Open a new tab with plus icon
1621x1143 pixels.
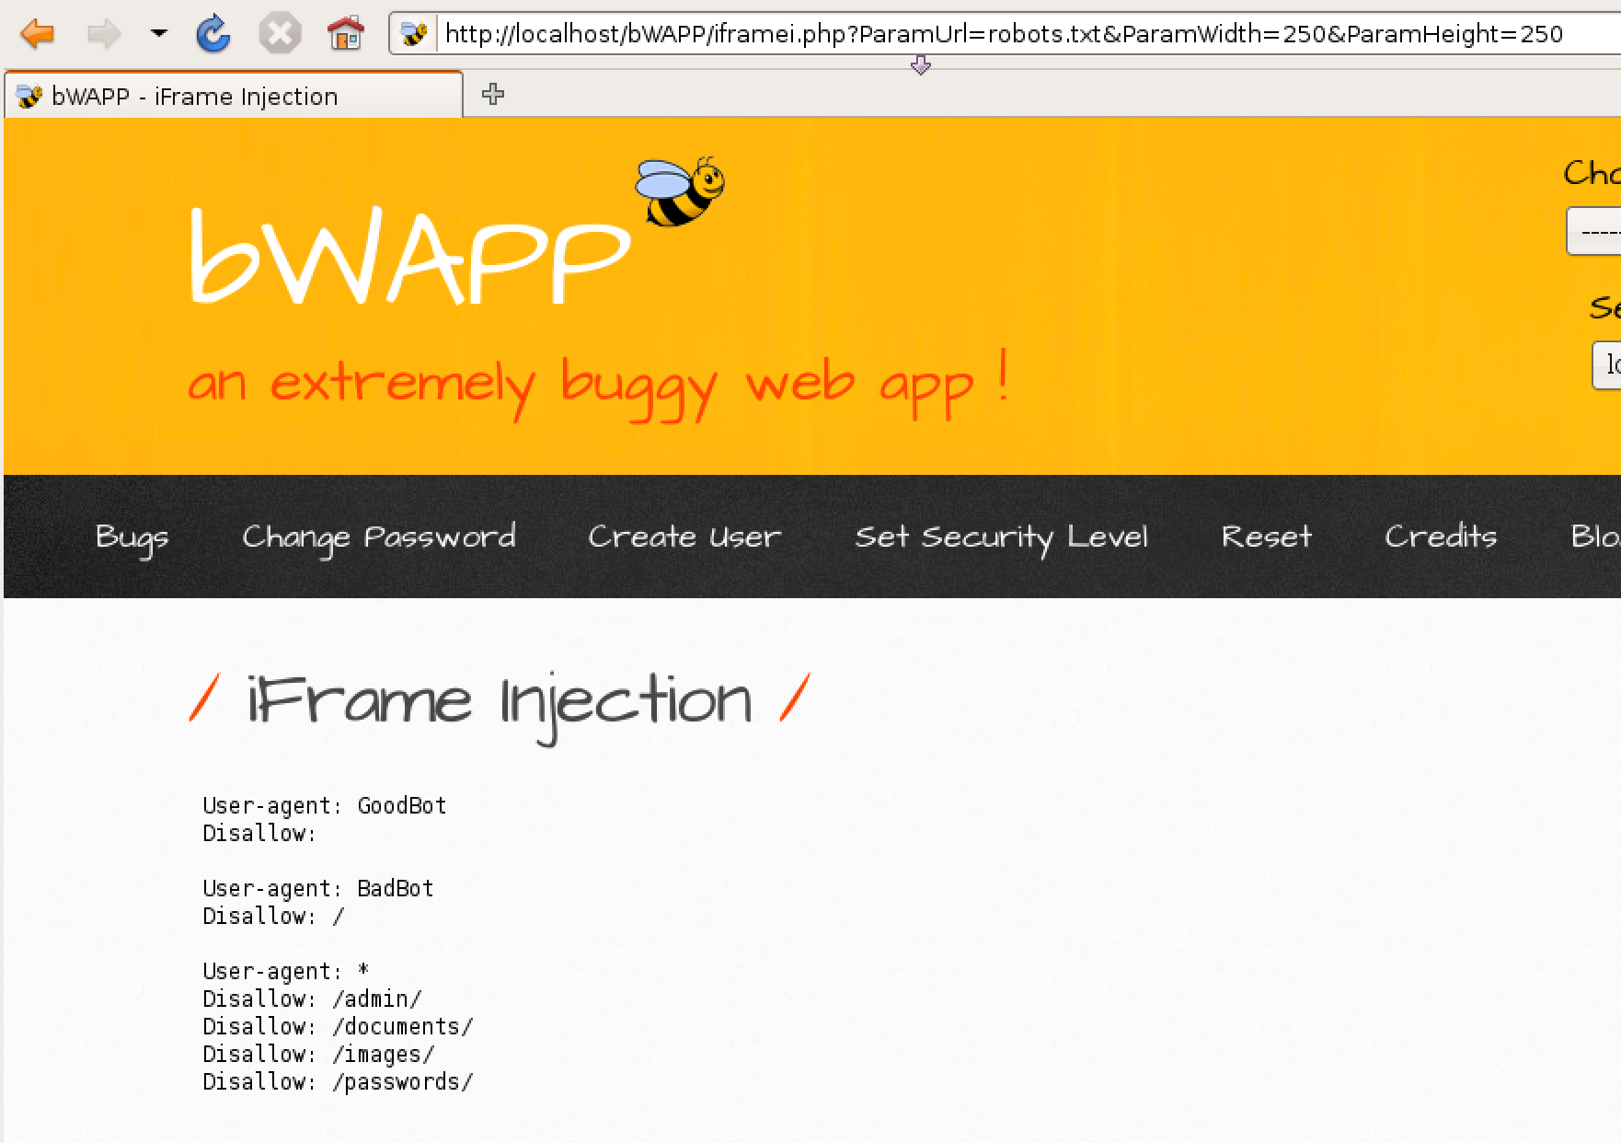[x=493, y=94]
